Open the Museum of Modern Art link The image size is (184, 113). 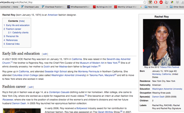92,63
